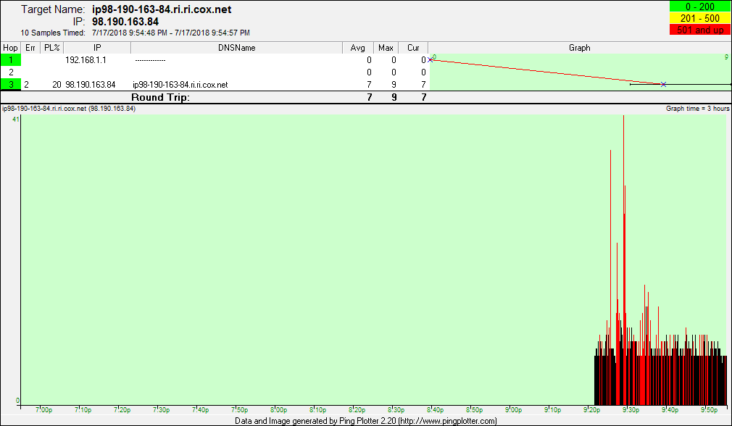The image size is (732, 426).
Task: Sort by the PL% column header
Action: click(x=51, y=48)
